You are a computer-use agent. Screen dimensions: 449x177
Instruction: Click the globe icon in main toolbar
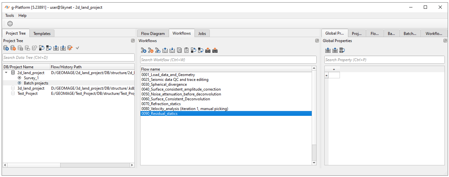coord(10,24)
